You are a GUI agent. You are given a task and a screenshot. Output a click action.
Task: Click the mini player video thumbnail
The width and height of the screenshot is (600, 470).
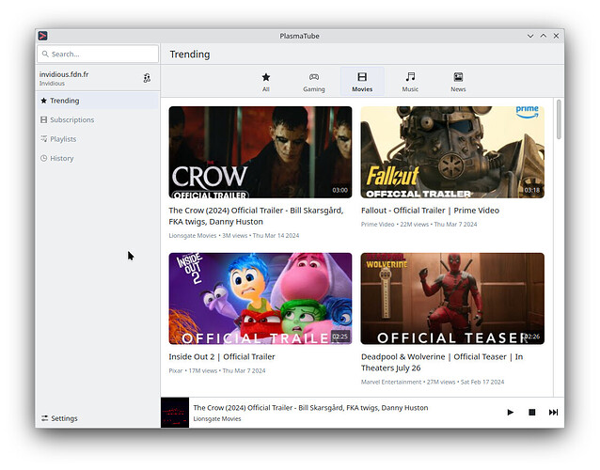[x=175, y=413]
